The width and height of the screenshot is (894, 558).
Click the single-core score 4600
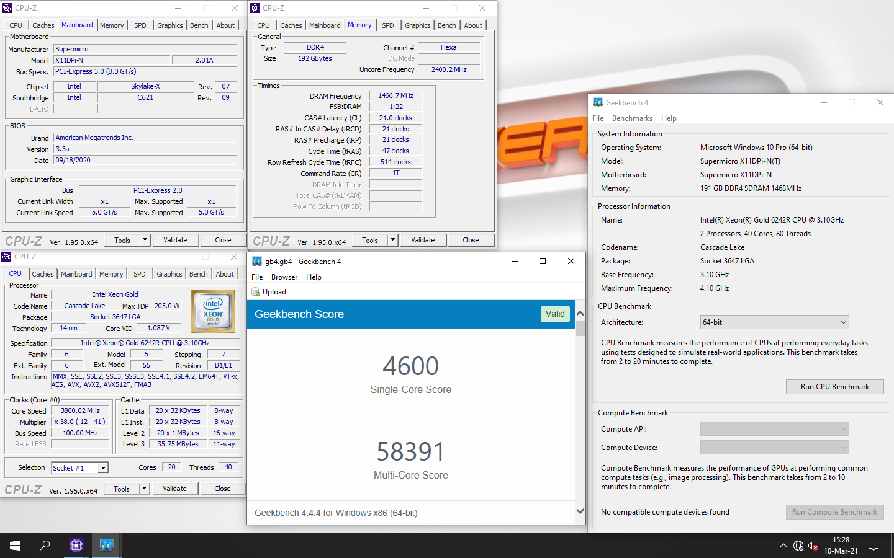411,366
